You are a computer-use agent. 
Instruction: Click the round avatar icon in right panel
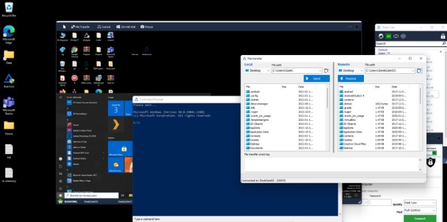(x=380, y=36)
